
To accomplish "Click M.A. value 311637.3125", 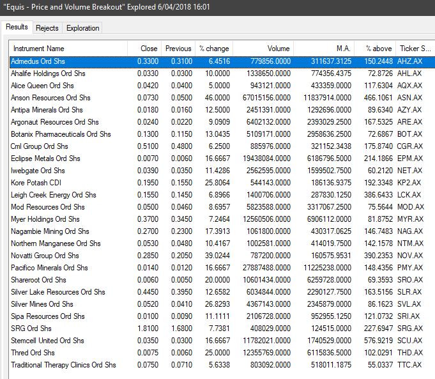I will click(x=332, y=61).
